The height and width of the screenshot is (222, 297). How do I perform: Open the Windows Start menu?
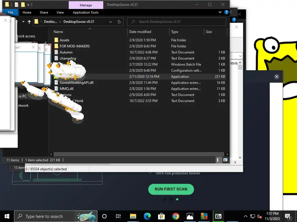click(7, 216)
